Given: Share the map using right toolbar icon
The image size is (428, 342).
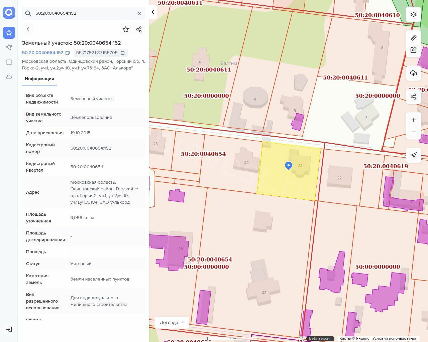Looking at the screenshot, I should coord(413,97).
